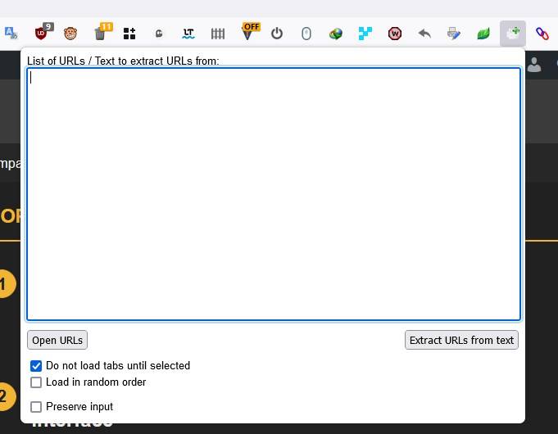Open the printer edit extension icon
Viewport: 558px width, 434px height.
click(454, 34)
